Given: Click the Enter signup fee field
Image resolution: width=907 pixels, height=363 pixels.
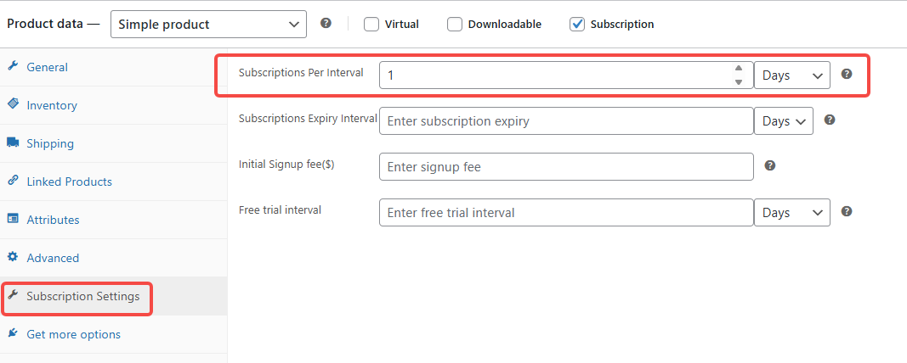Looking at the screenshot, I should [566, 167].
